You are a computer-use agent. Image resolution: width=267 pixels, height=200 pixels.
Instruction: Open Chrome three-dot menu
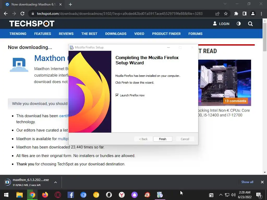point(261,14)
